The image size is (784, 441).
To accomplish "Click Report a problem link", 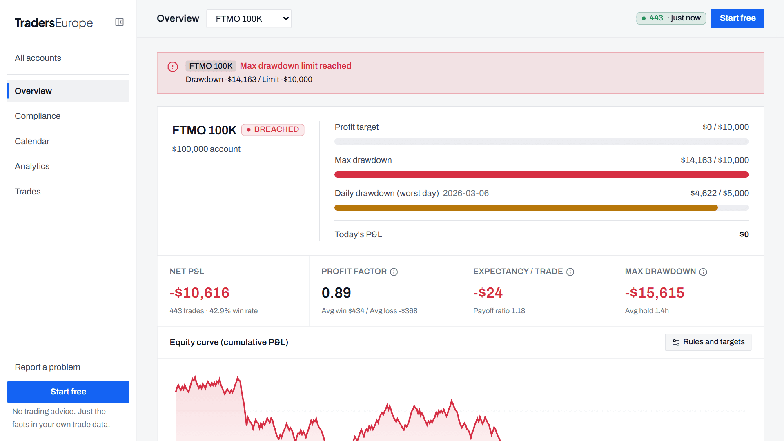I will [47, 367].
